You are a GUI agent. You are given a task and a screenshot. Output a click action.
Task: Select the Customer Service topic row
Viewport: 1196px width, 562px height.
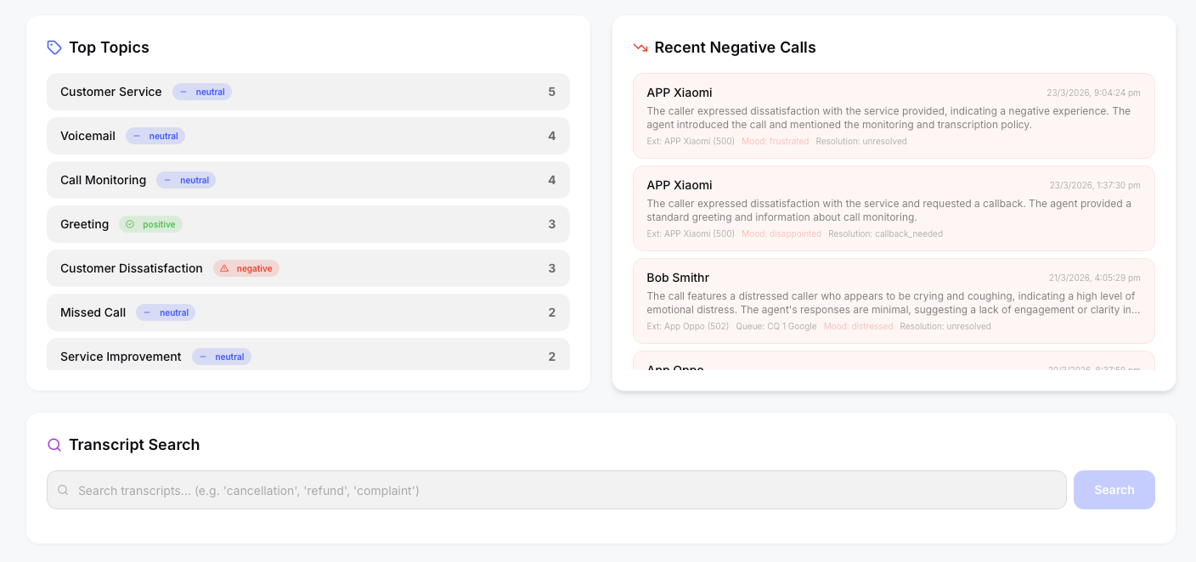307,92
